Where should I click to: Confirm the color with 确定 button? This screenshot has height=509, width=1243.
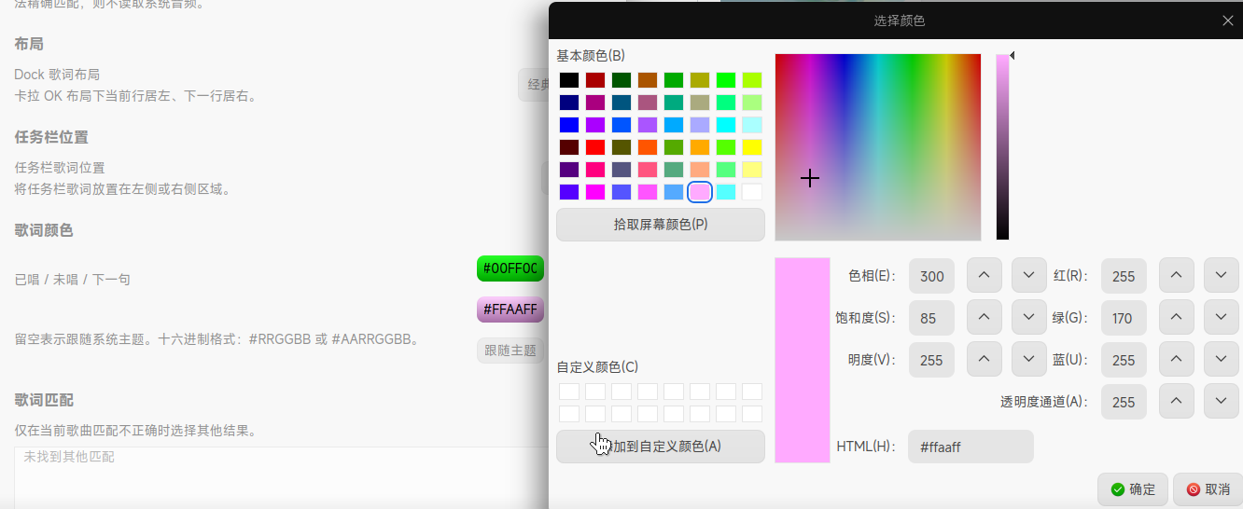[x=1133, y=489]
